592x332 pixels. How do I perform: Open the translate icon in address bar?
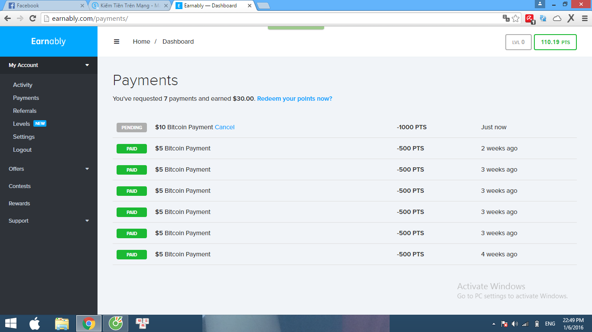click(506, 18)
